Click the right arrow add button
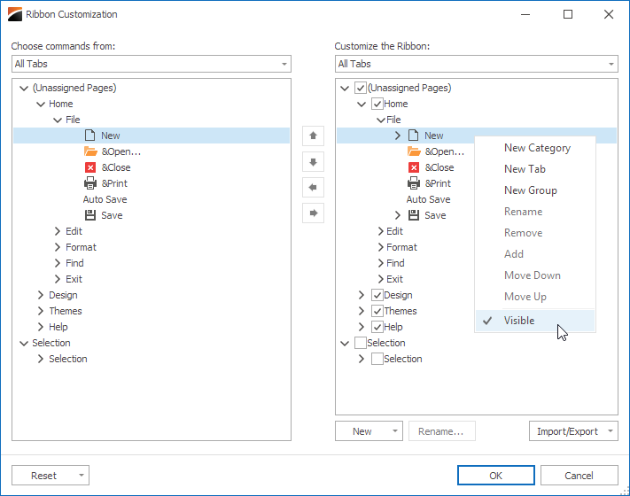The height and width of the screenshot is (496, 630). coord(313,213)
